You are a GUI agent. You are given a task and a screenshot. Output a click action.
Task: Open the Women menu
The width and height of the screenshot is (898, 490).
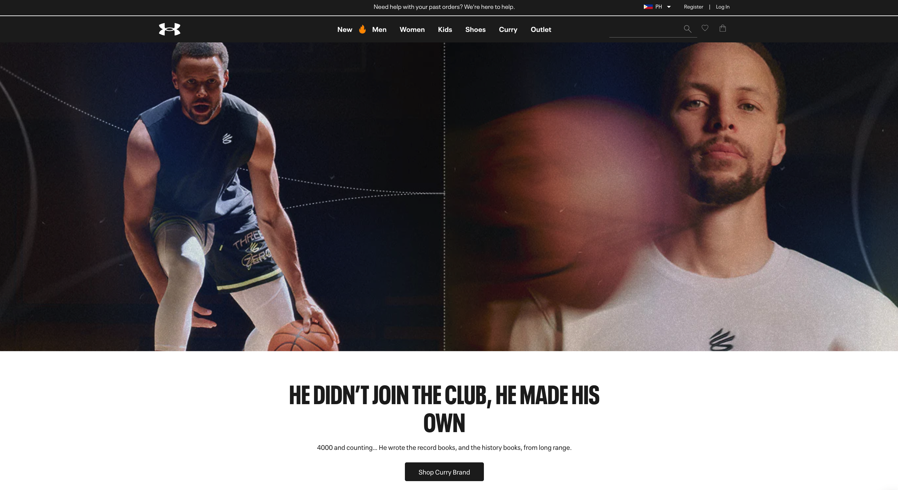[412, 30]
